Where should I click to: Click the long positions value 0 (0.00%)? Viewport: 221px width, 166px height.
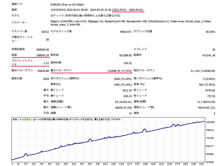click(x=209, y=79)
